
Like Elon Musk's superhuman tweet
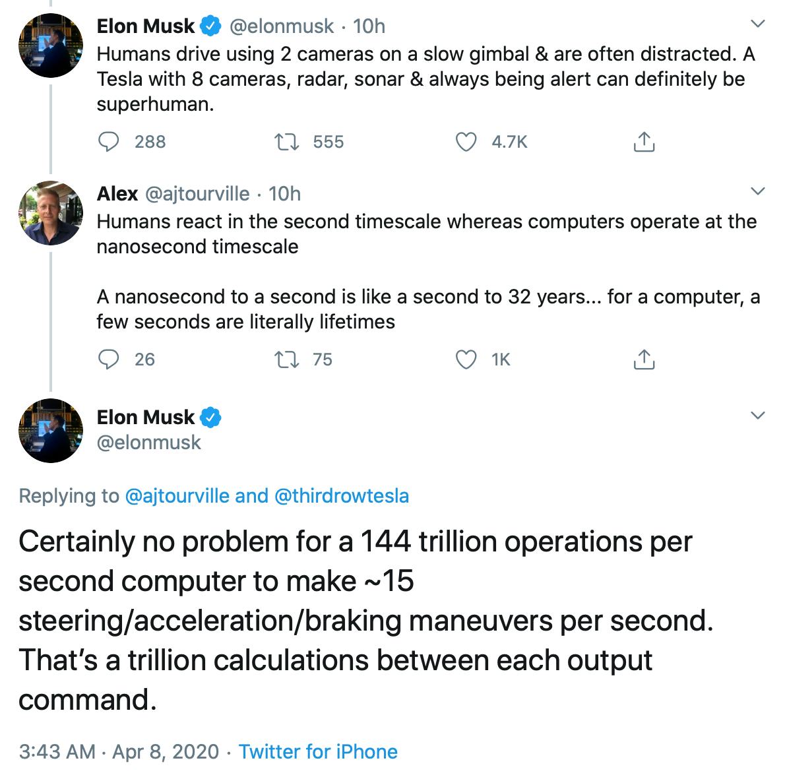(466, 142)
